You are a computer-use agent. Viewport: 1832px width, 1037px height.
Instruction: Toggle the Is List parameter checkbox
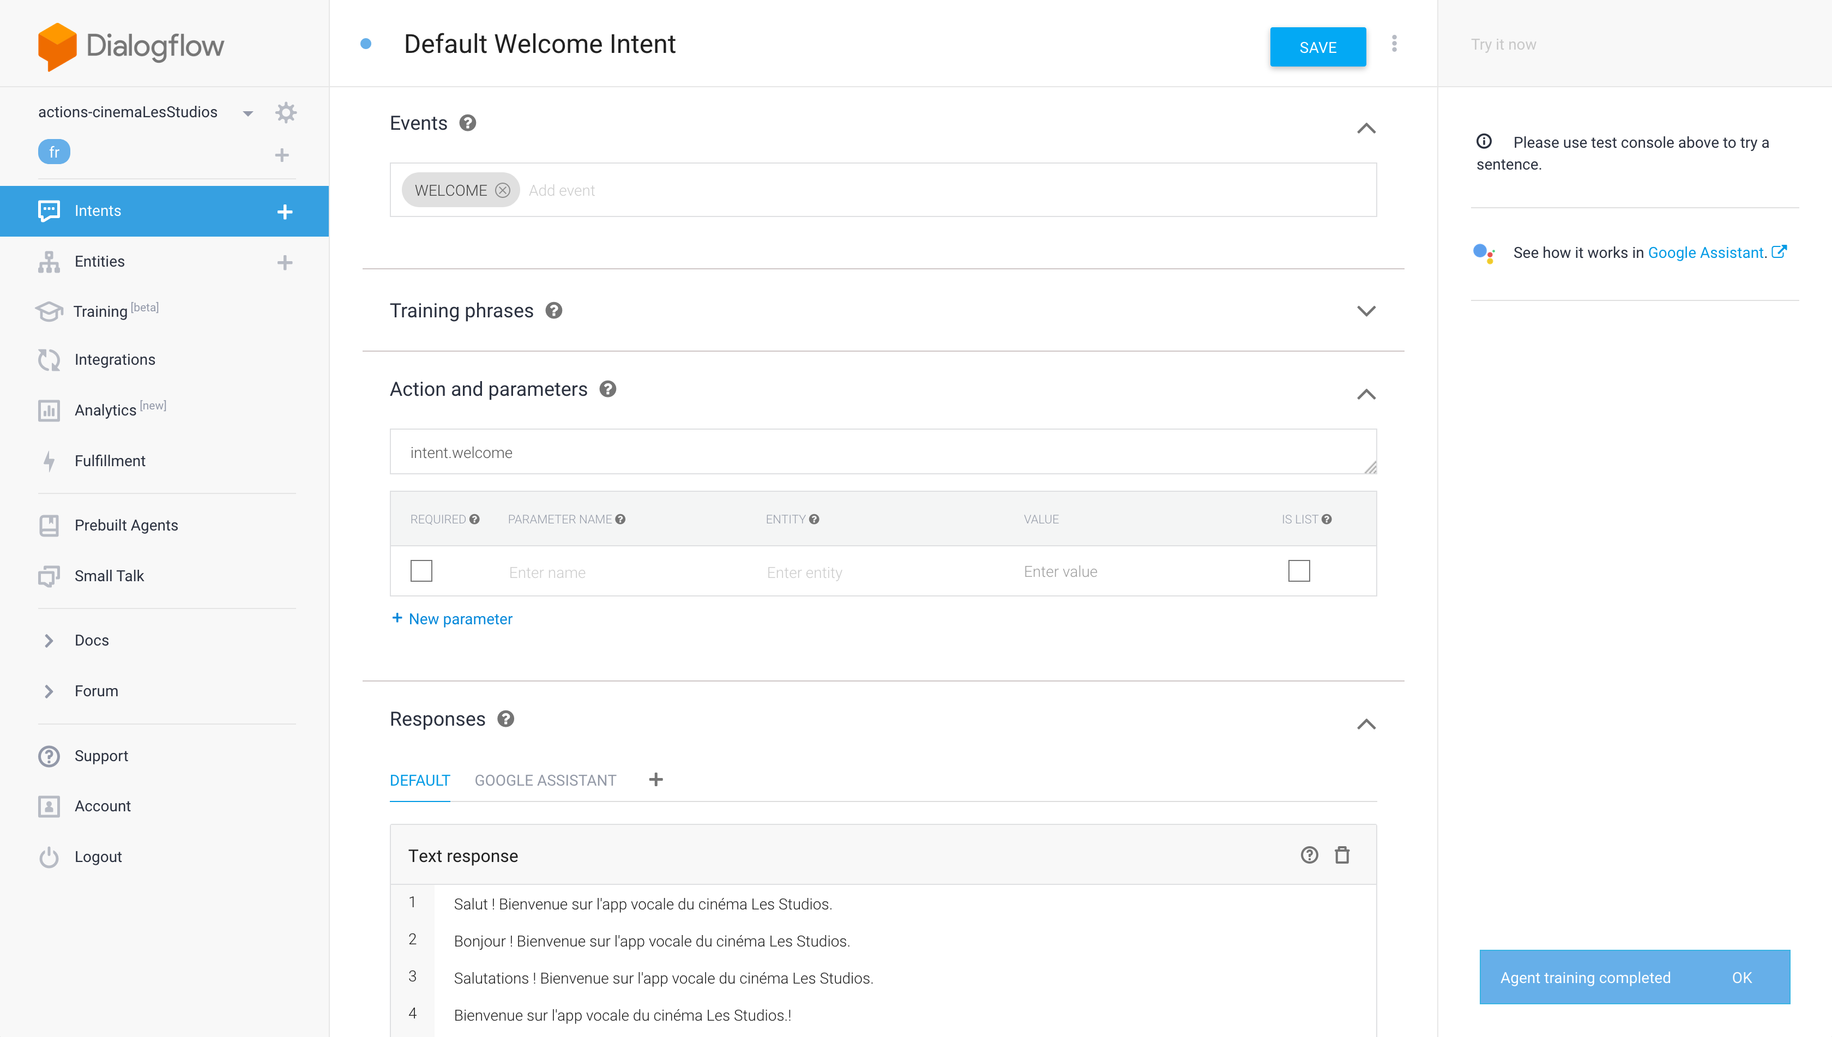pos(1299,571)
